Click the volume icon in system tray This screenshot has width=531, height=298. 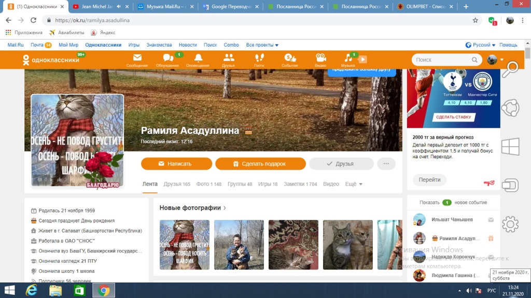[469, 291]
